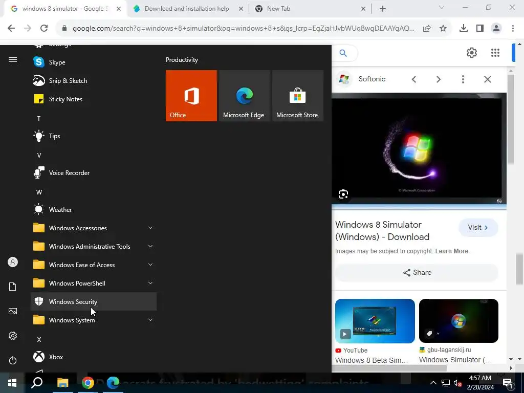524x393 pixels.
Task: Open Google quick settings gear
Action: pyautogui.click(x=471, y=53)
